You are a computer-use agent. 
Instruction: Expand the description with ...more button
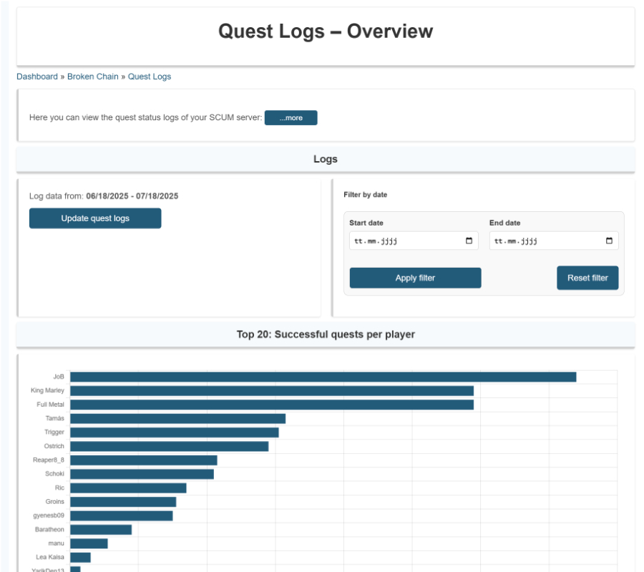[291, 118]
